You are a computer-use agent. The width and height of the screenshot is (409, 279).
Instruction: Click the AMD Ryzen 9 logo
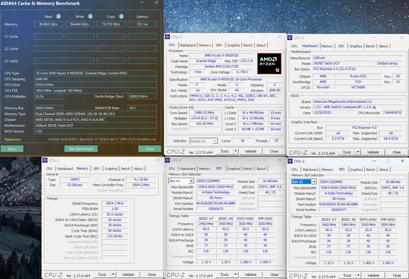[269, 63]
